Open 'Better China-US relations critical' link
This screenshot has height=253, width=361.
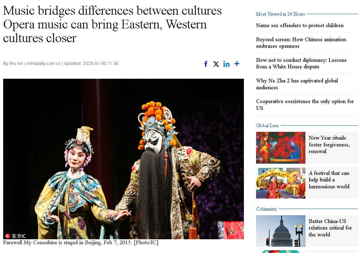(x=330, y=228)
